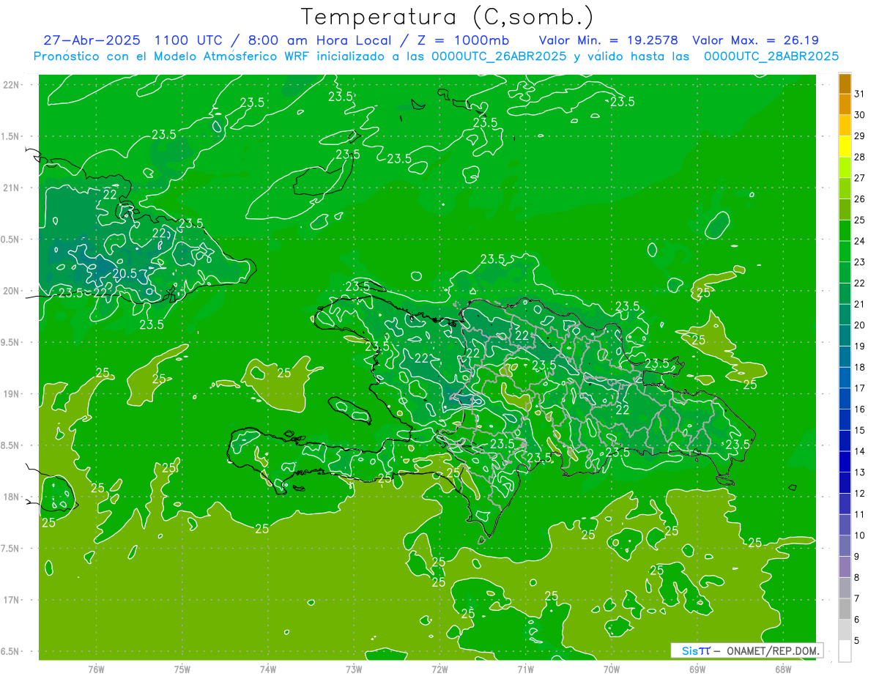Click "Valor Max. = 26.19" text
The image size is (879, 679).
coord(755,40)
